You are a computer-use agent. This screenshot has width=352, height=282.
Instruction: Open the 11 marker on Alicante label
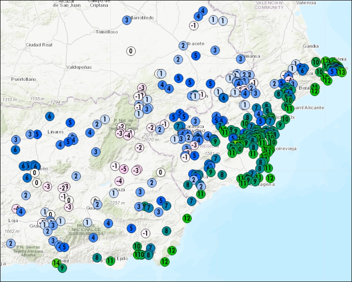289,109
